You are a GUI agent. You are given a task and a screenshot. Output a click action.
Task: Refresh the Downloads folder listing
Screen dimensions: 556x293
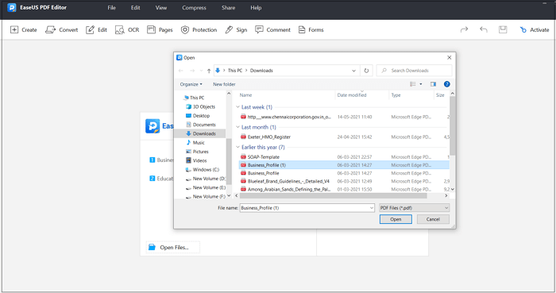pyautogui.click(x=366, y=71)
